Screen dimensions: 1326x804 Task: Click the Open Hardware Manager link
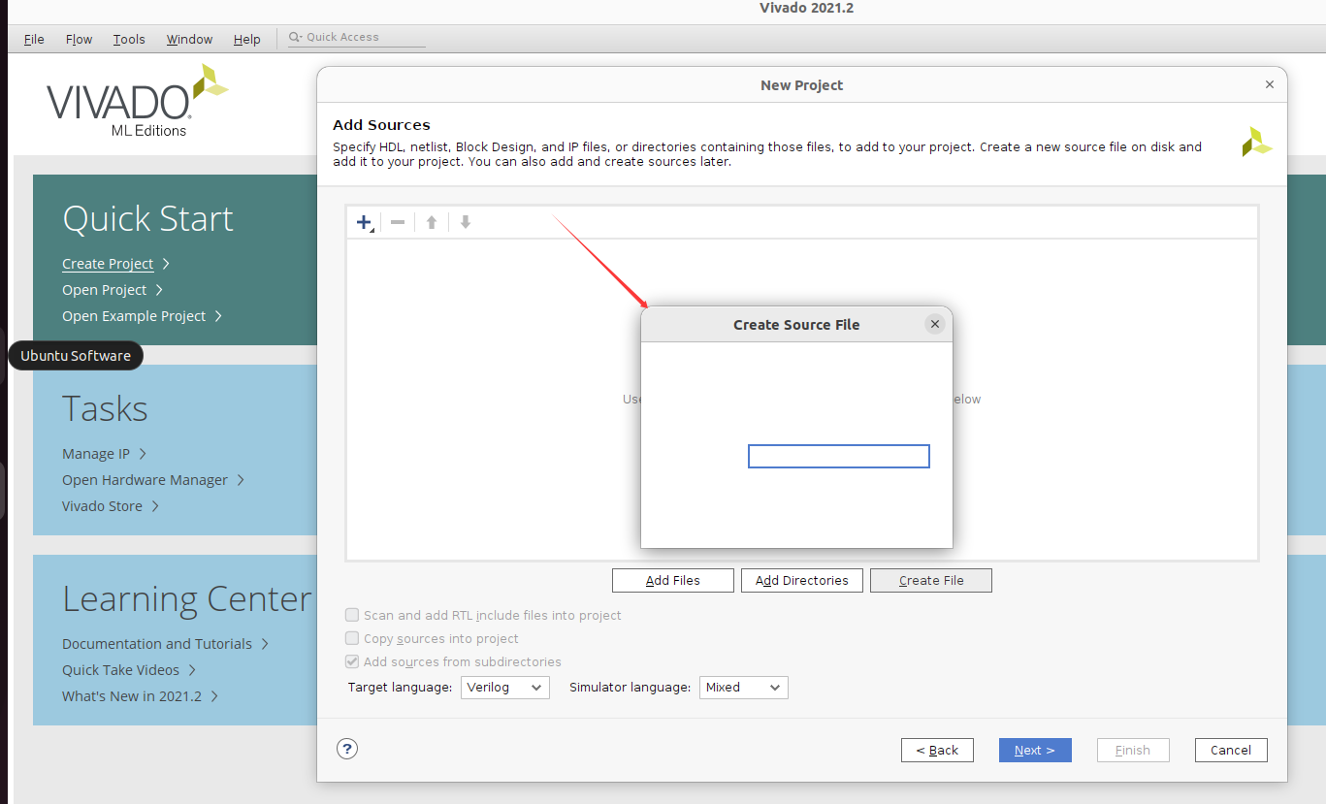click(145, 480)
